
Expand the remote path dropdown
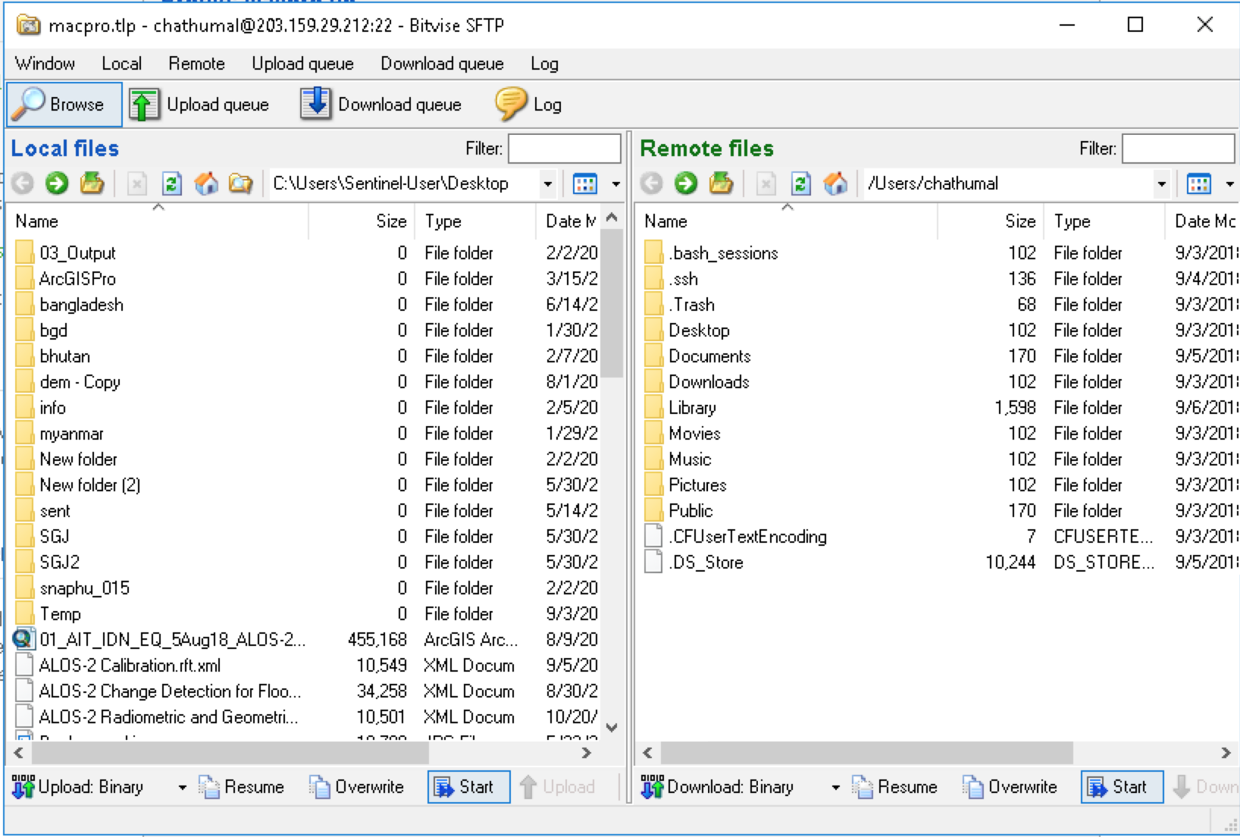1161,183
